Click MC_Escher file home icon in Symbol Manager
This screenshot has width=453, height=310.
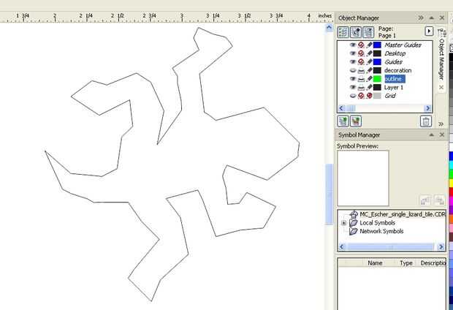pyautogui.click(x=354, y=214)
